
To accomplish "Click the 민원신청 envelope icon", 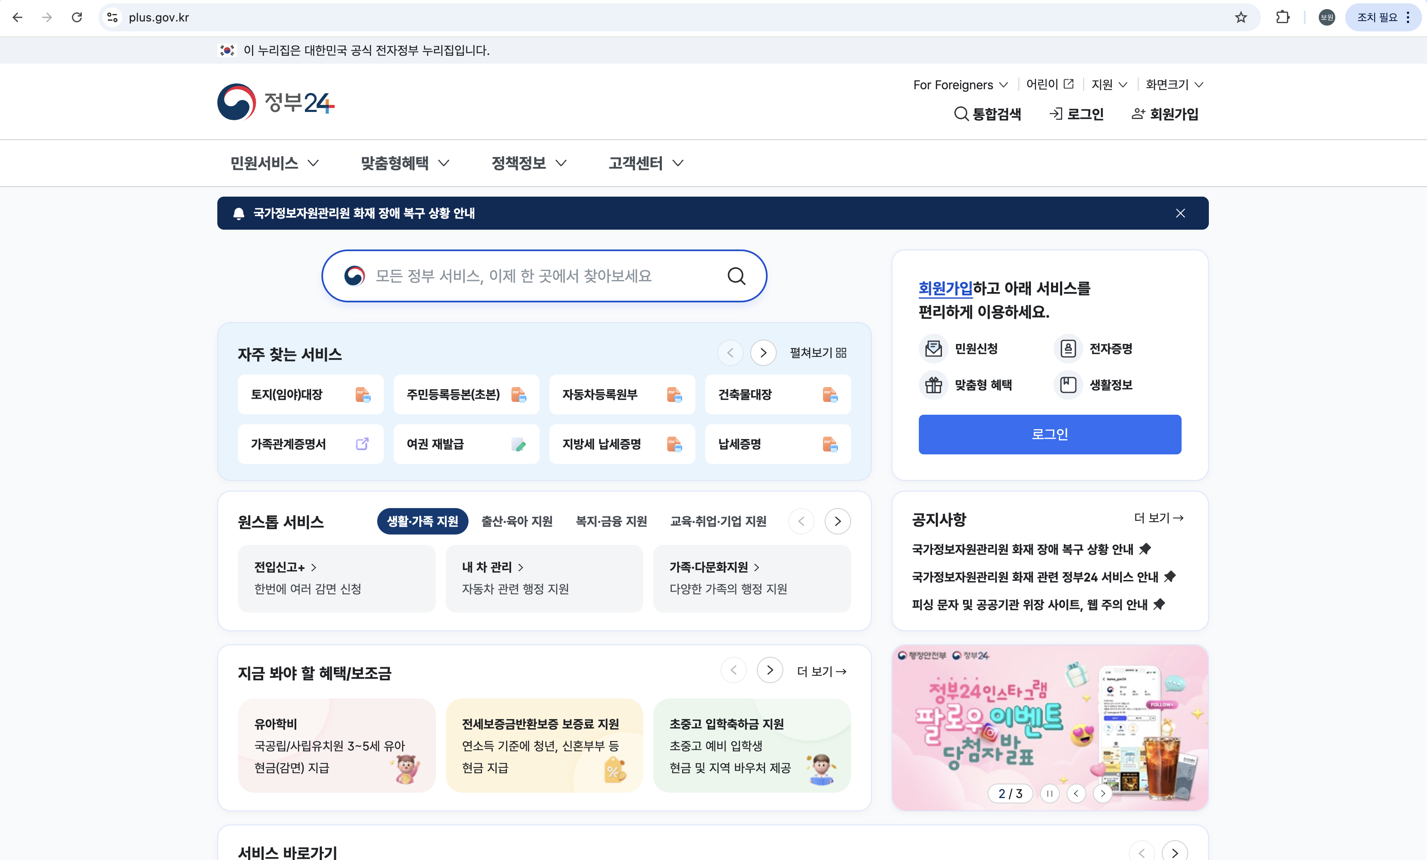I will pyautogui.click(x=933, y=349).
